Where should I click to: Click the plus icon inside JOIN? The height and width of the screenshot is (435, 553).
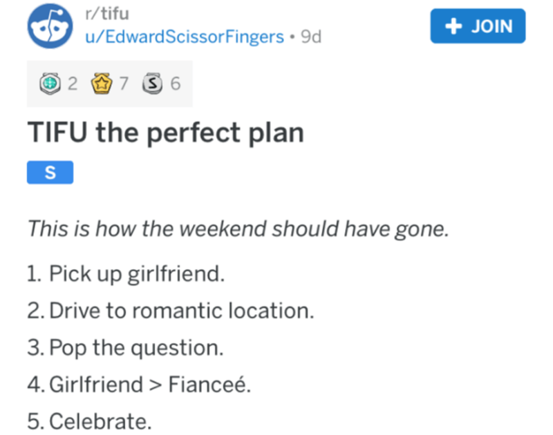(453, 26)
